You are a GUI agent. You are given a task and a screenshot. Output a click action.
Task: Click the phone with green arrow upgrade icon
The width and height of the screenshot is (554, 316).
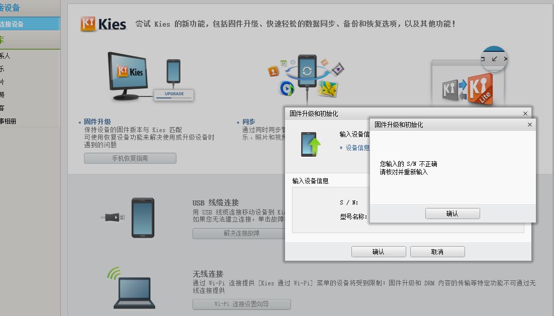click(311, 144)
